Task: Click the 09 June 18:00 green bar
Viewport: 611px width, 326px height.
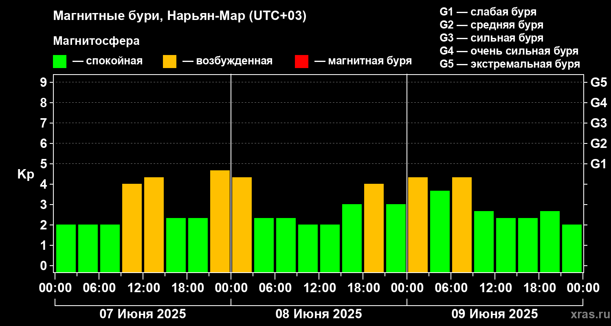Action: click(550, 242)
